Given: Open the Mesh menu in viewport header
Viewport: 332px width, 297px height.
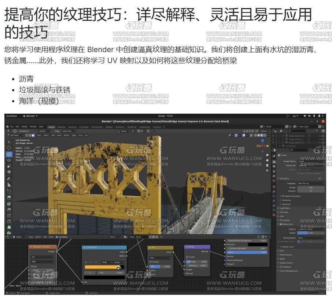Looking at the screenshot, I should click(x=59, y=135).
